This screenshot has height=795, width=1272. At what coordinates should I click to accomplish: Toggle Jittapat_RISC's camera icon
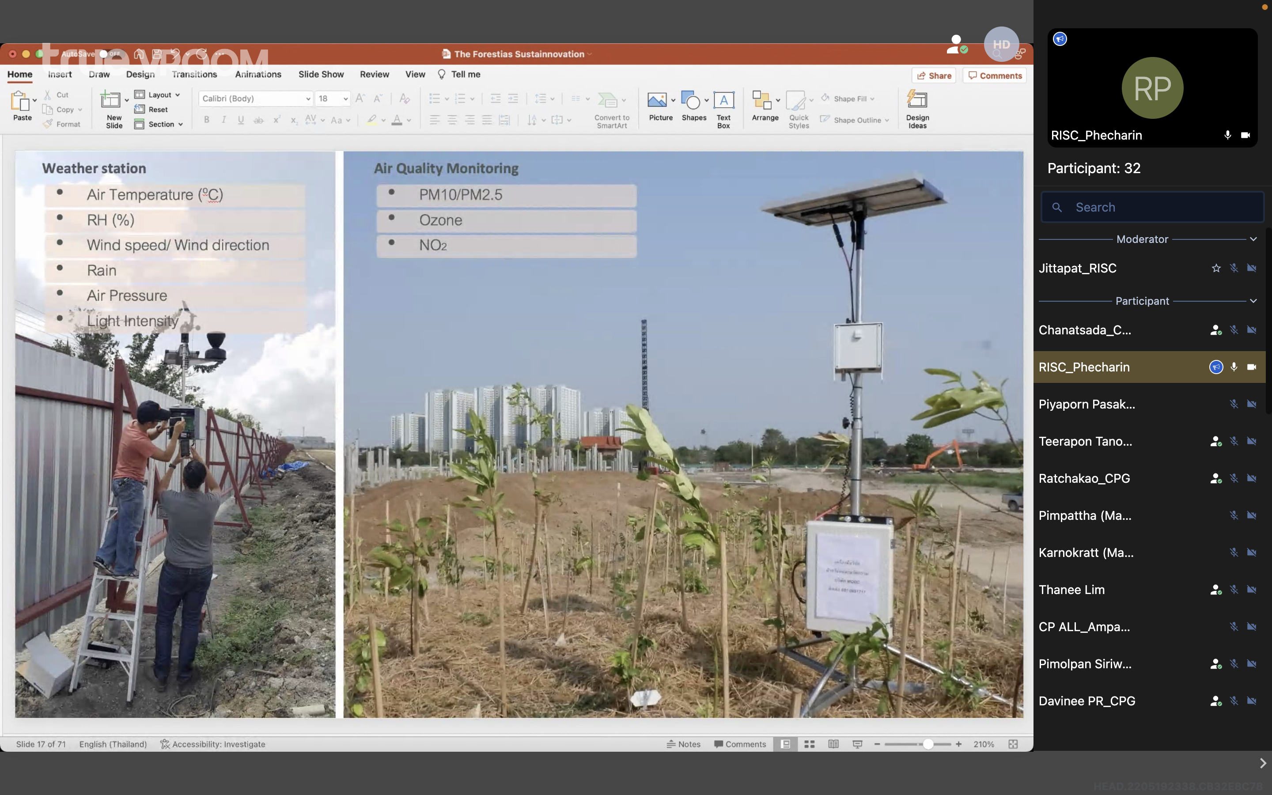[1252, 268]
